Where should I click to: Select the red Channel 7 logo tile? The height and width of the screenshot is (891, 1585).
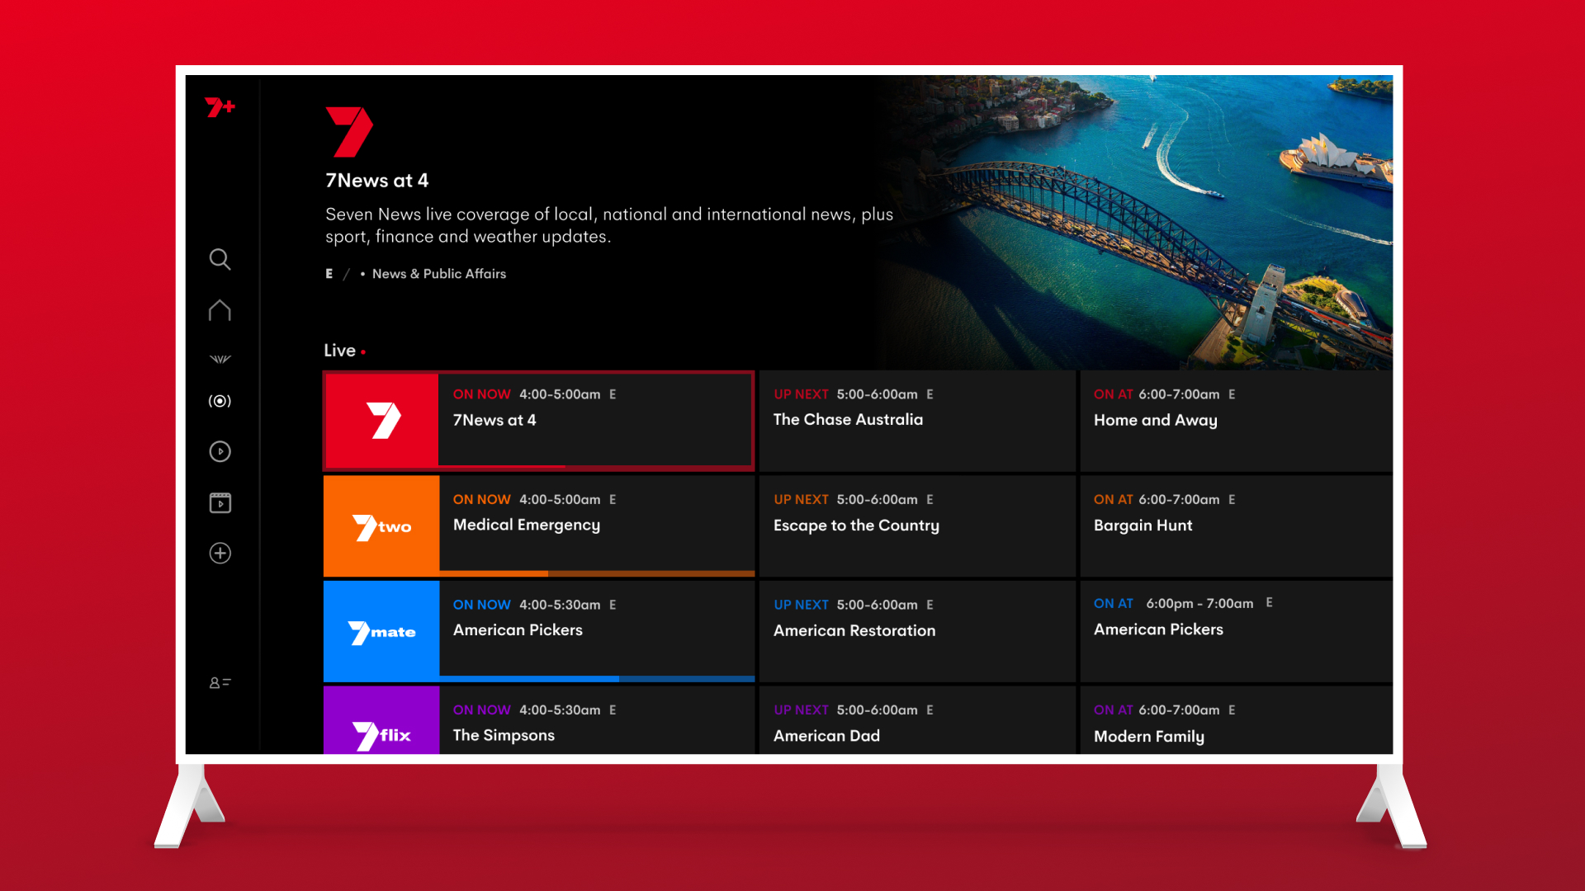(381, 421)
